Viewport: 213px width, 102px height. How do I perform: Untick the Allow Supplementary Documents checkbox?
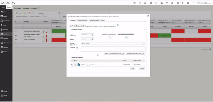point(126,38)
